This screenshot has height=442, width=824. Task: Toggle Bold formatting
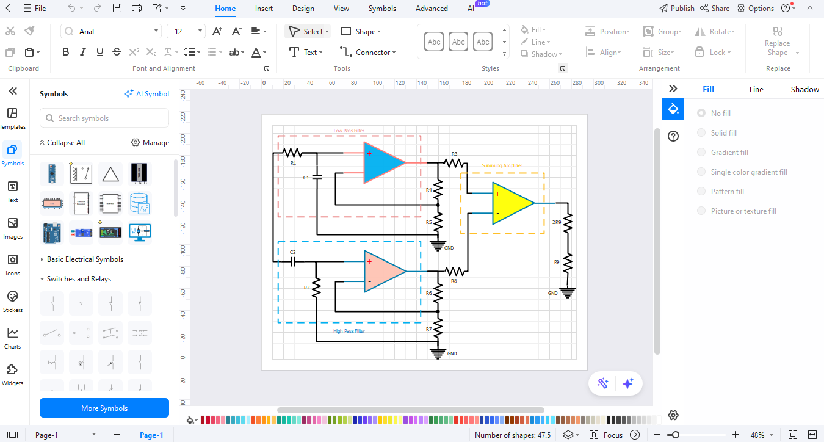click(66, 53)
